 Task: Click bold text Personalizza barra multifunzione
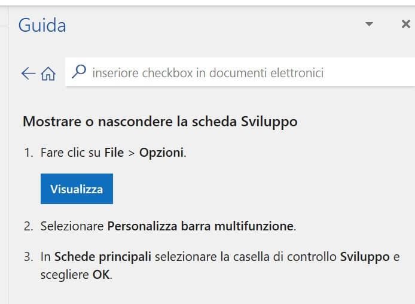pyautogui.click(x=201, y=226)
